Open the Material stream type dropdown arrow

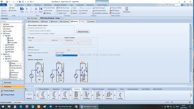pos(34,95)
